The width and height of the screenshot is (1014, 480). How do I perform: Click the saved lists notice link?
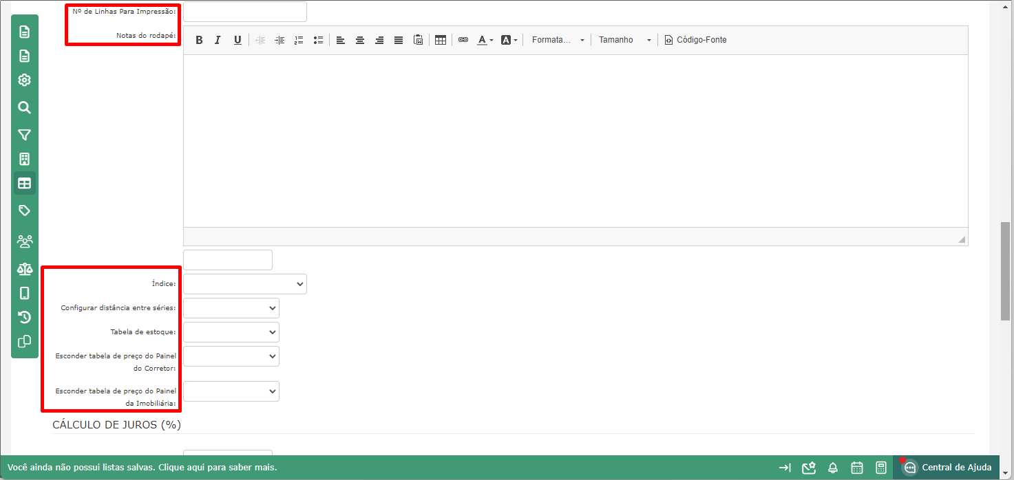(x=142, y=468)
